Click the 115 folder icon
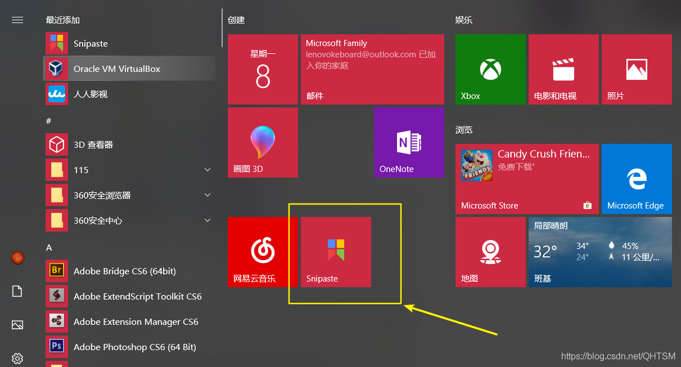The image size is (681, 367). pyautogui.click(x=57, y=170)
